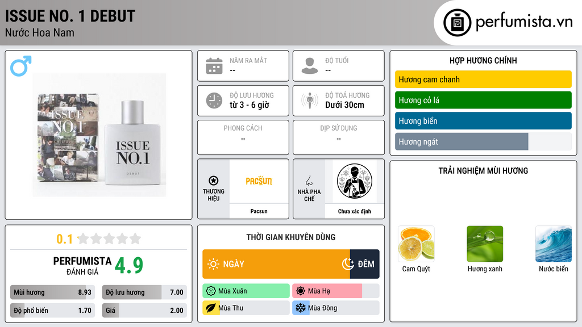Click the Hương ngát accord bar
The image size is (582, 327).
(x=483, y=141)
